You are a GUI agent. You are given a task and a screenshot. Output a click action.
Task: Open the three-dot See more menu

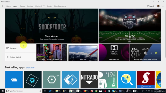point(163,6)
